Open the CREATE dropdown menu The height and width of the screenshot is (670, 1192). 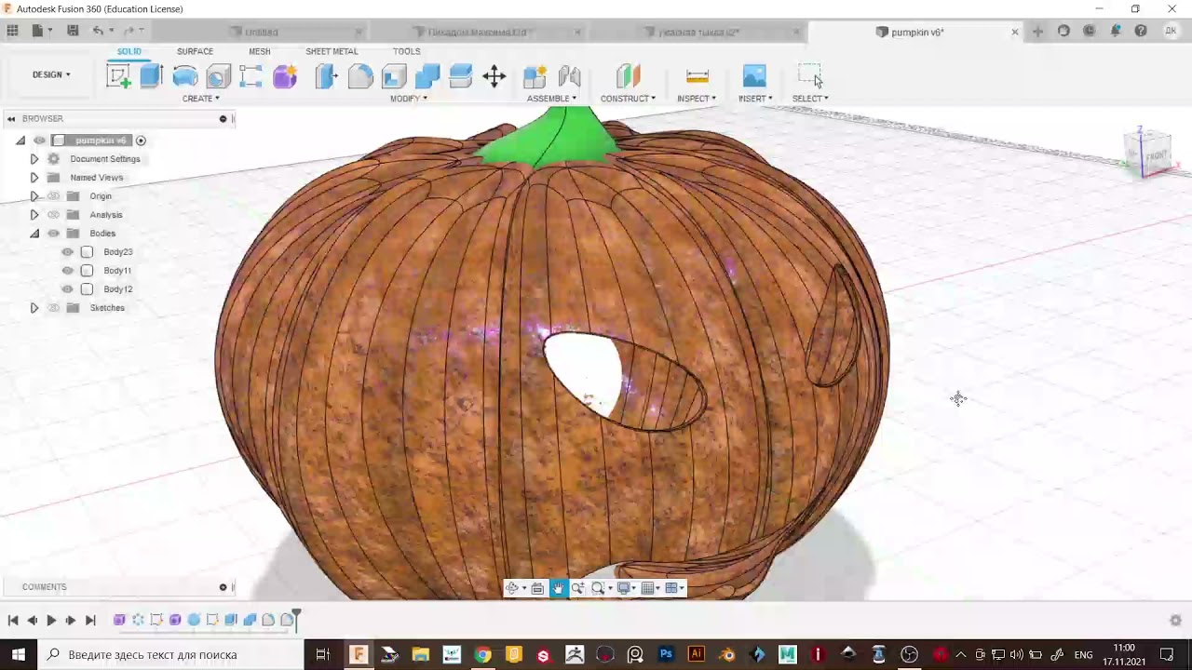pyautogui.click(x=201, y=99)
